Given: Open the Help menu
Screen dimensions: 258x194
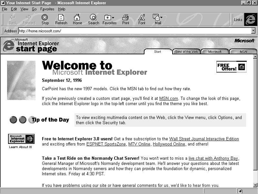Looking at the screenshot, I should 62,9.
